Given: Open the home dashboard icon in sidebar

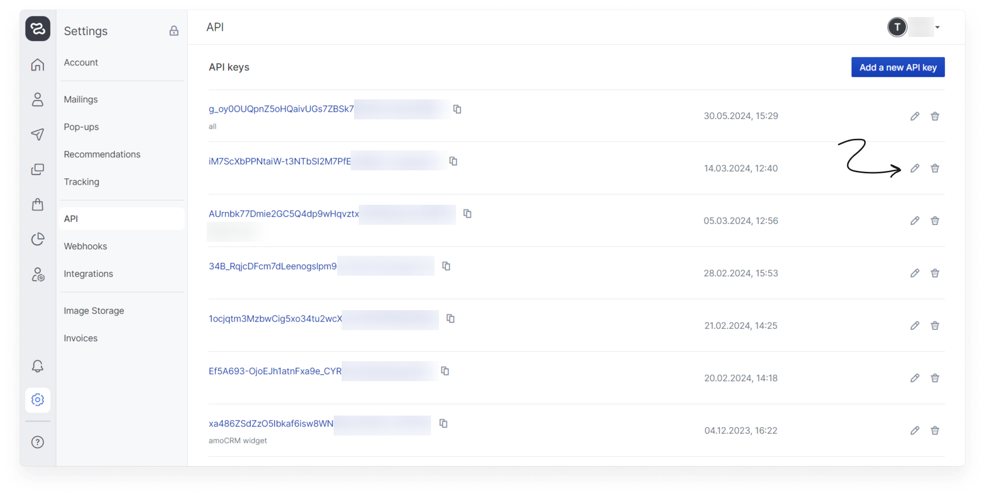Looking at the screenshot, I should pos(37,64).
